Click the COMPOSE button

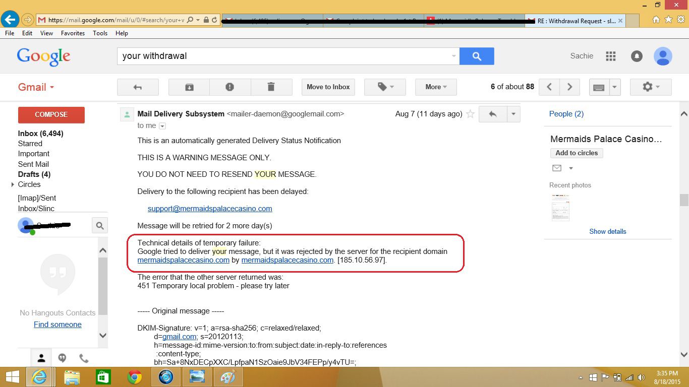click(x=51, y=115)
